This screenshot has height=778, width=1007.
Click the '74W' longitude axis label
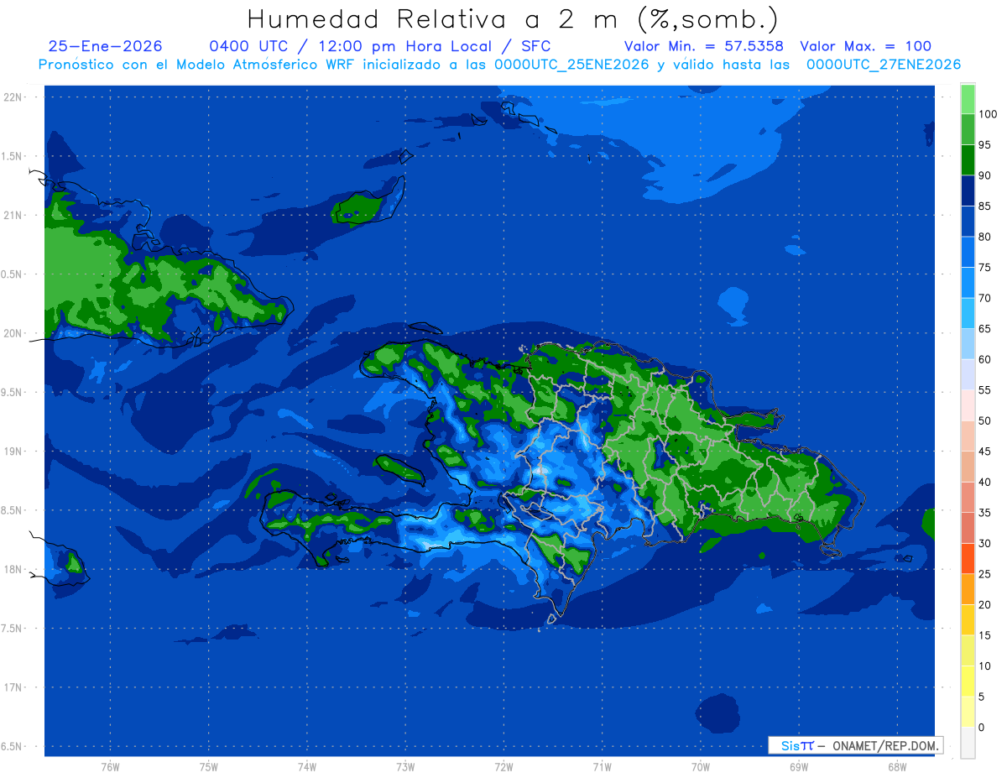click(307, 767)
